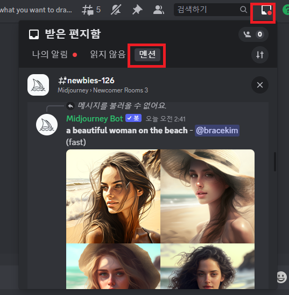Open friend requests button showing 0
The image size is (289, 295).
253,34
